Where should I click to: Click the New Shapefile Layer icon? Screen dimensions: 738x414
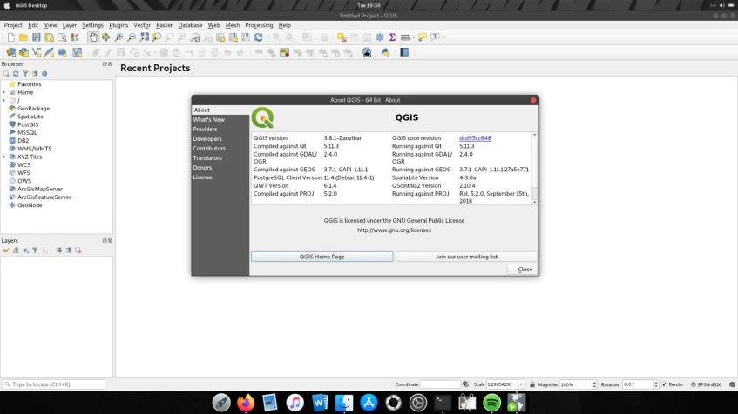pyautogui.click(x=37, y=52)
